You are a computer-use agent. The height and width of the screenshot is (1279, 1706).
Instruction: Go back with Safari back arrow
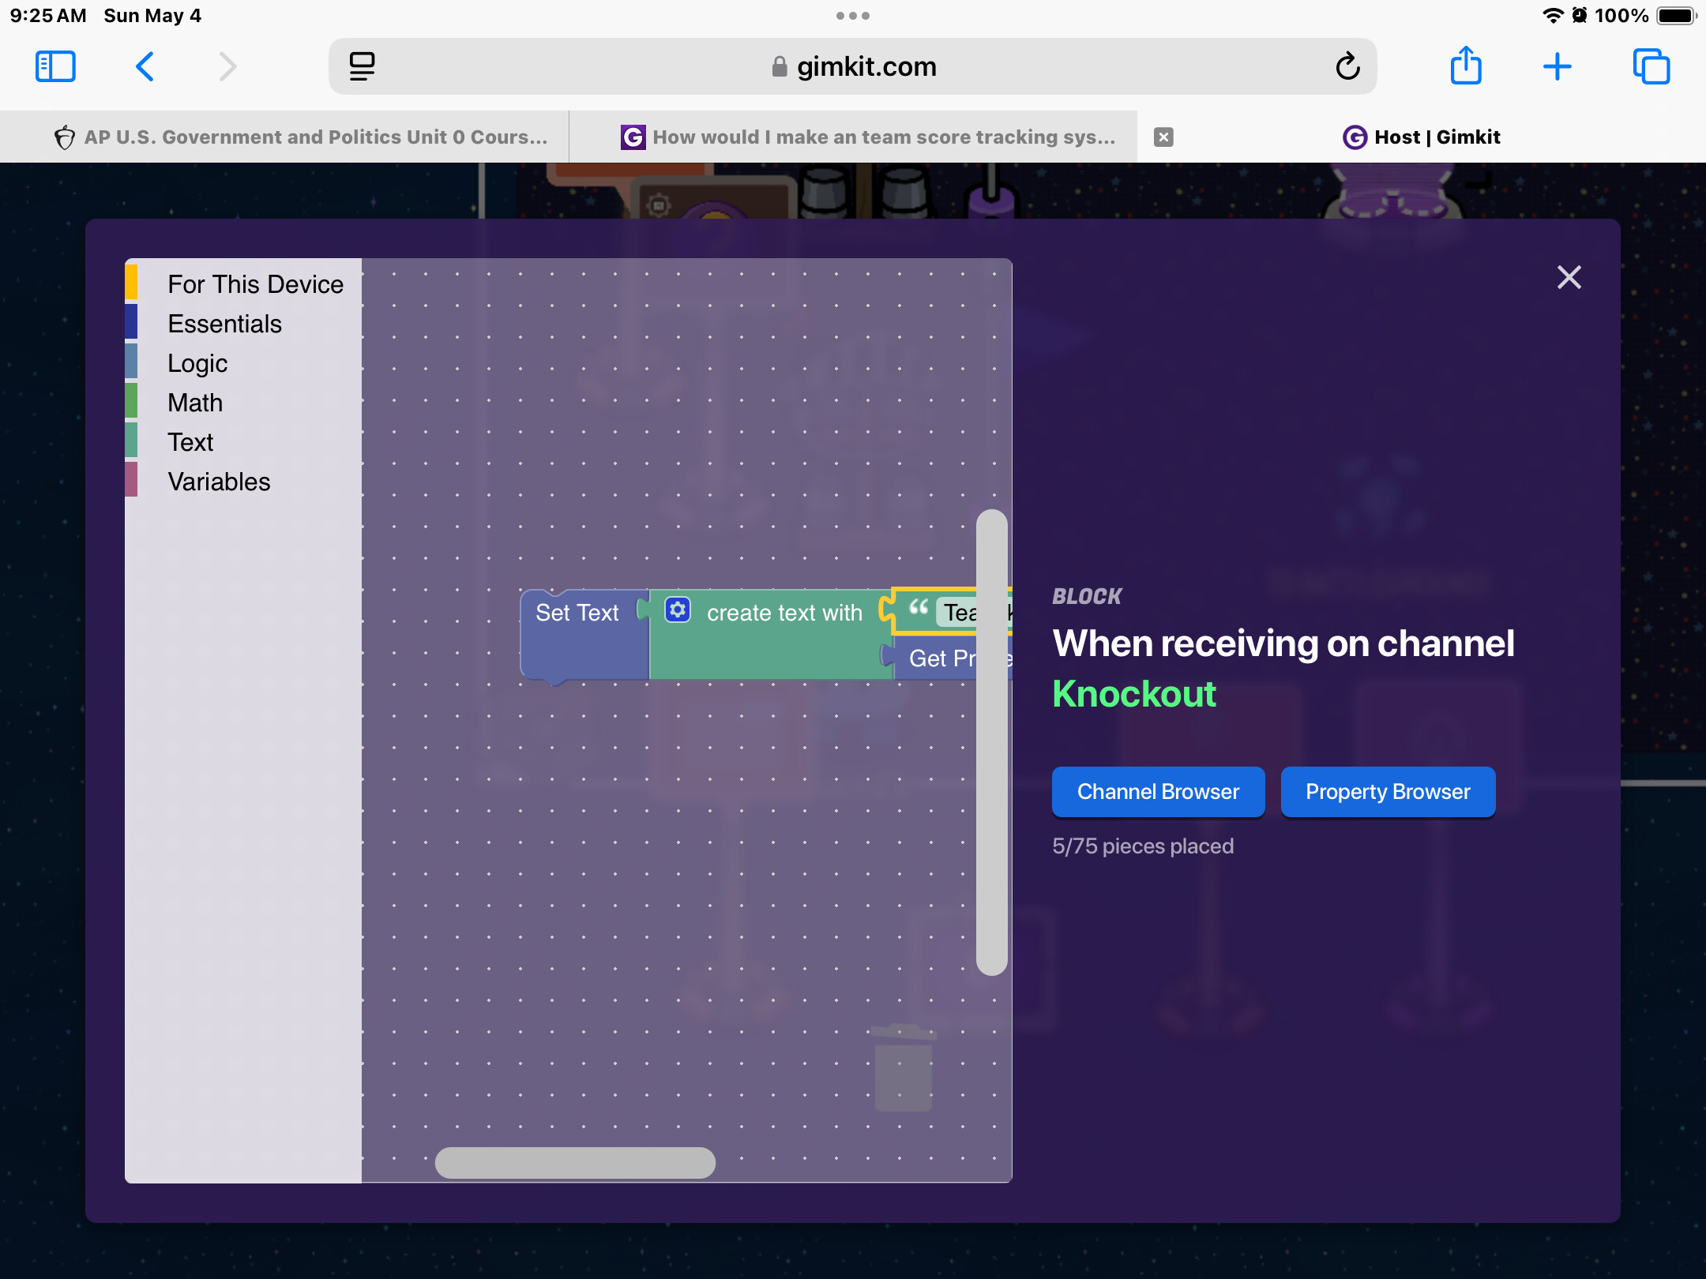point(145,66)
